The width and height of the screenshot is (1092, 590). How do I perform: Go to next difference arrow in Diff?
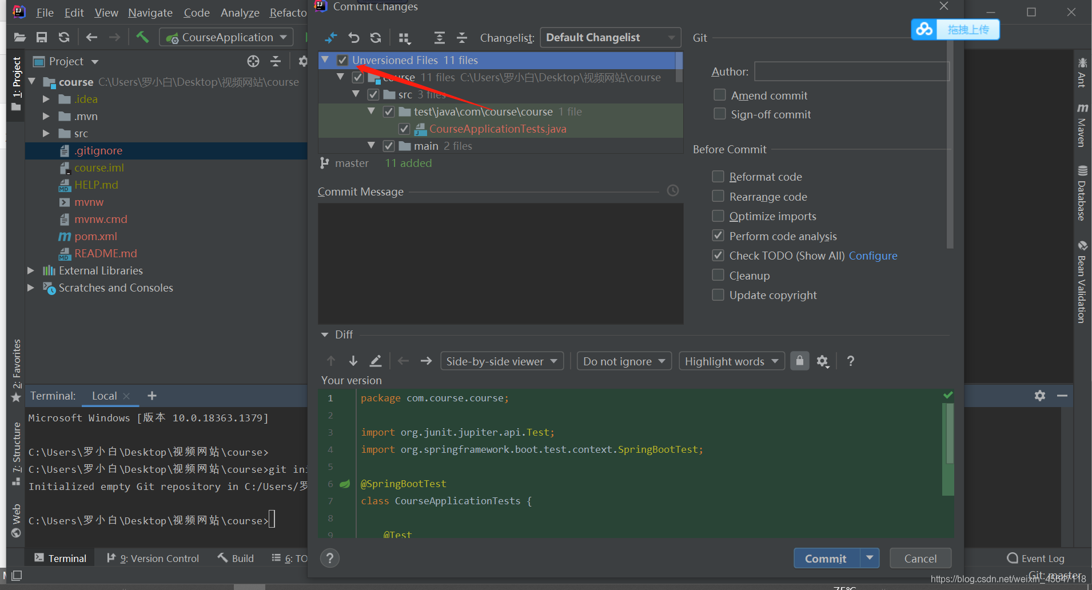click(x=353, y=361)
